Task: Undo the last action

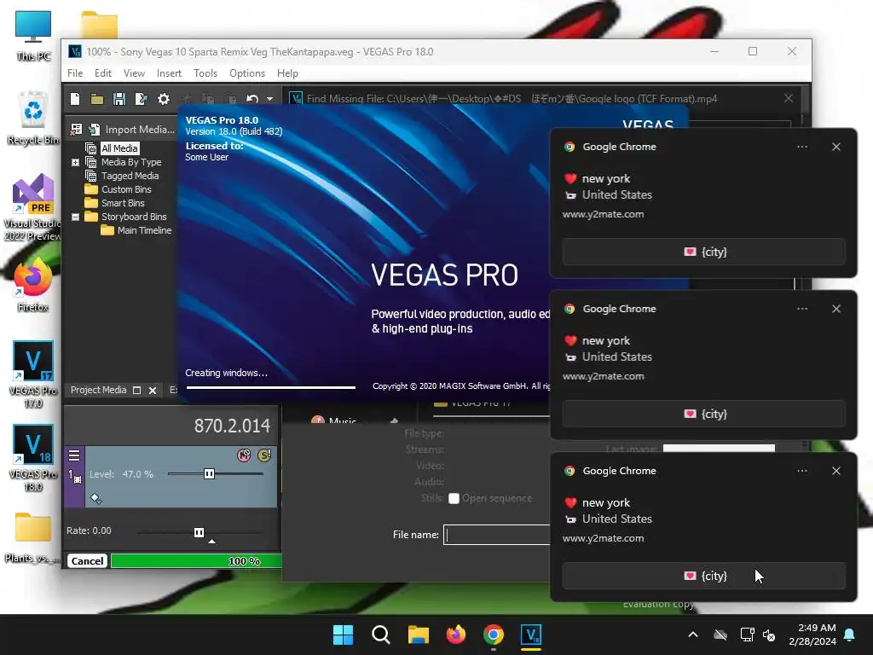Action: tap(252, 99)
